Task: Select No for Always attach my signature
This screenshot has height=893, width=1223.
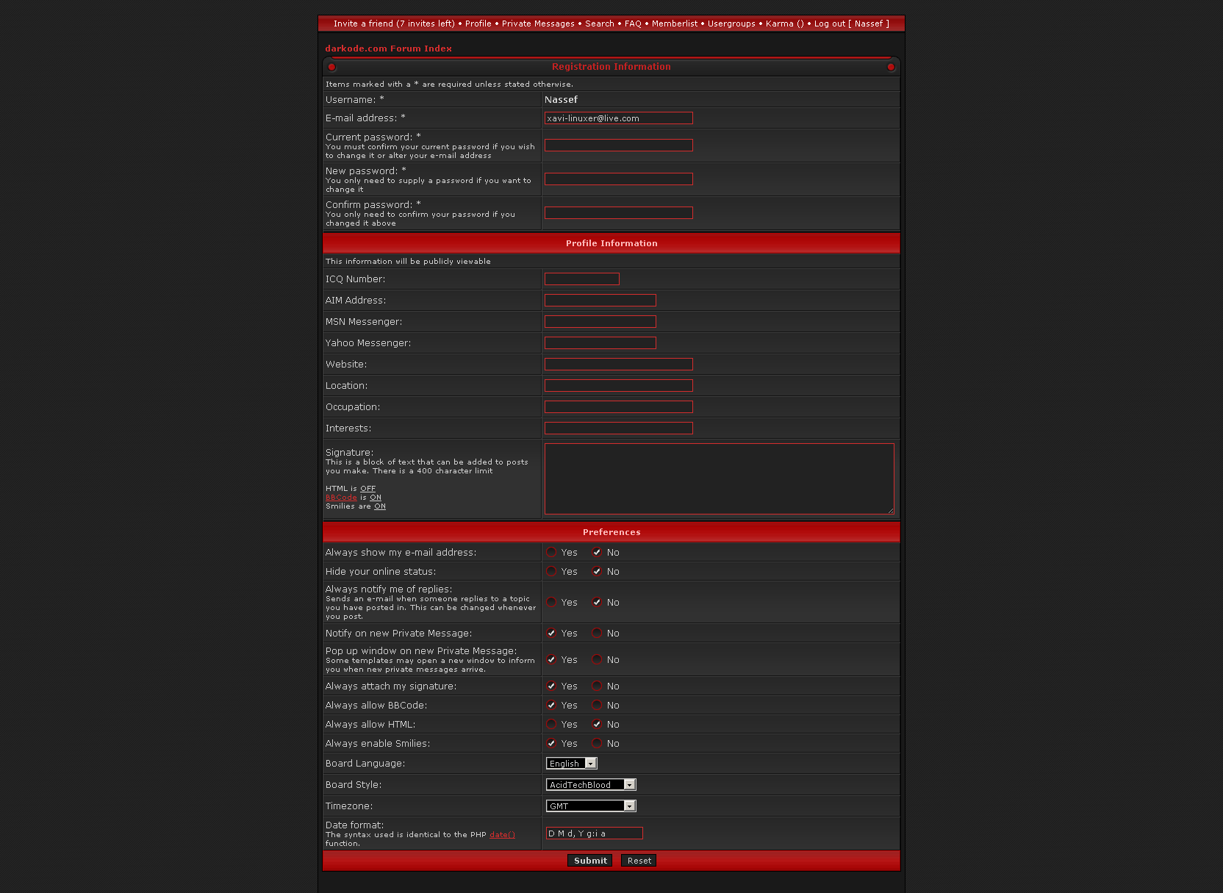Action: 597,686
